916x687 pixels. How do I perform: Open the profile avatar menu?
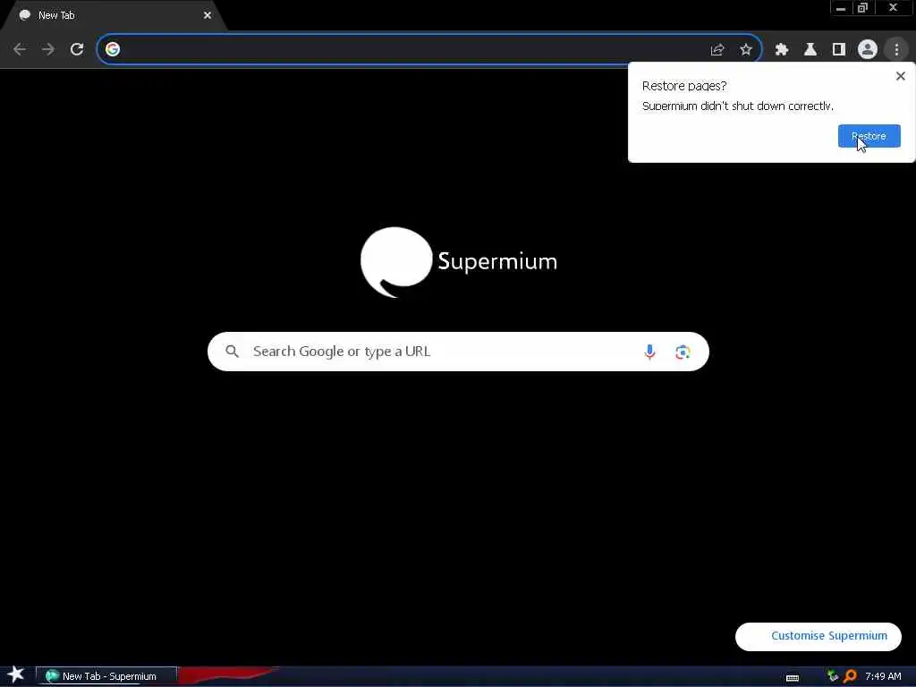[x=868, y=50]
